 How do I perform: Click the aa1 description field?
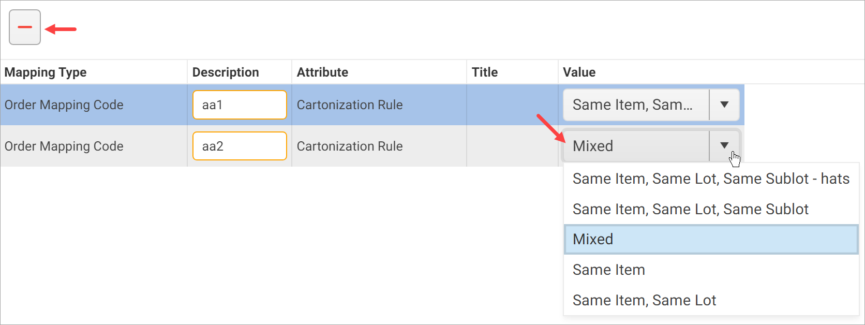240,105
